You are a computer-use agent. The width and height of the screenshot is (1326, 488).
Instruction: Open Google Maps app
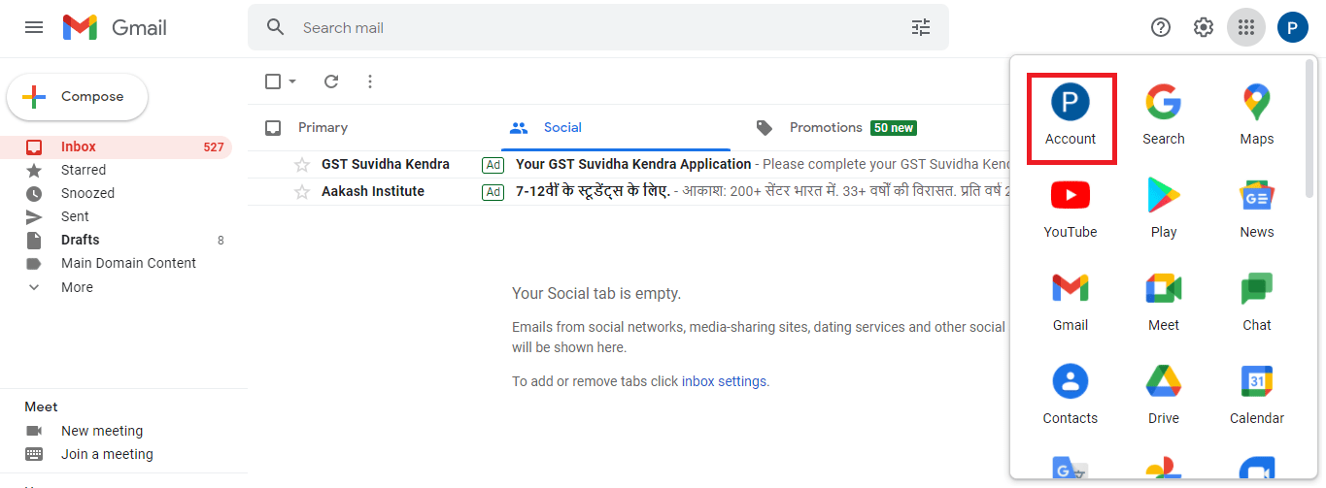1256,115
